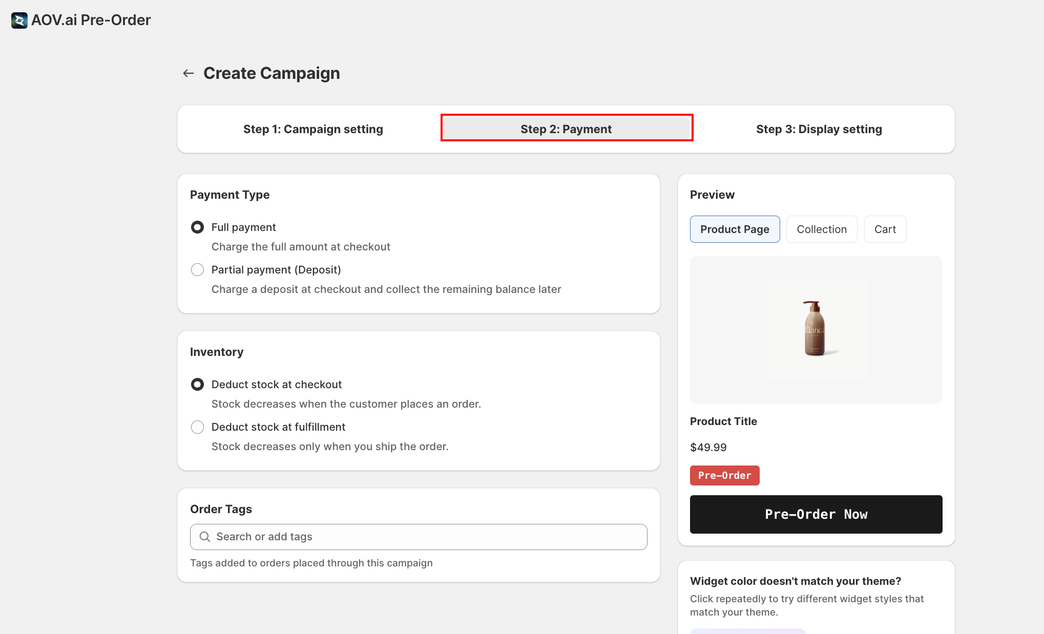Choose Deduct stock at fulfillment

pos(197,427)
